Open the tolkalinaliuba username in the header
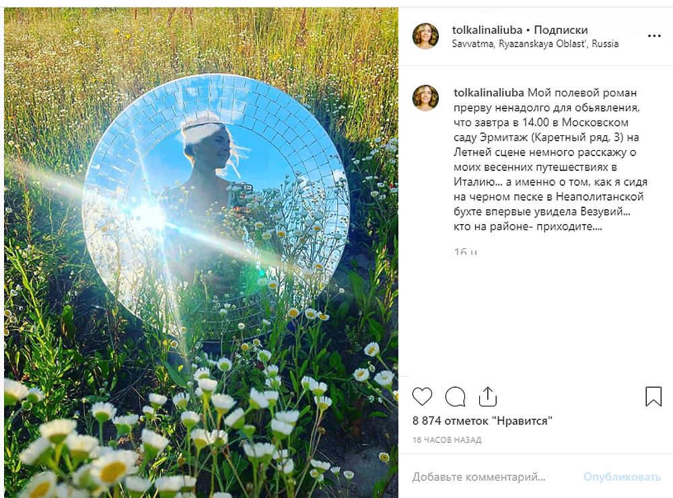Screen dimensions: 673x498 487,30
